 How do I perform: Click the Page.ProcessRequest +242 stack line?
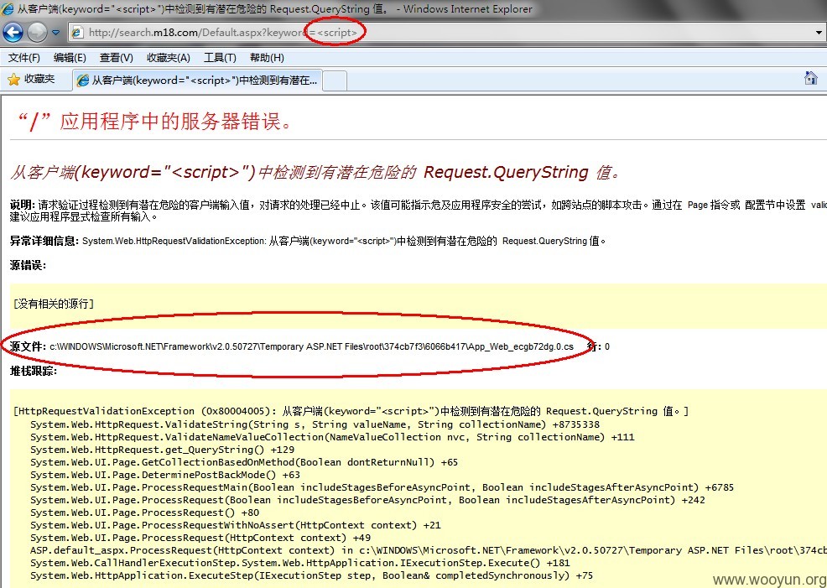367,500
